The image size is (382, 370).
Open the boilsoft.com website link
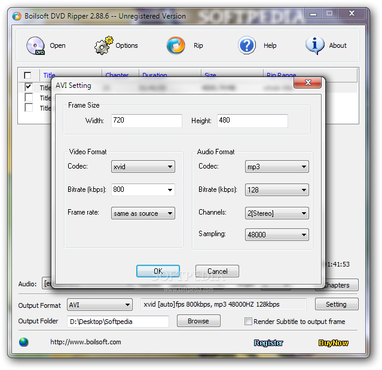(85, 342)
